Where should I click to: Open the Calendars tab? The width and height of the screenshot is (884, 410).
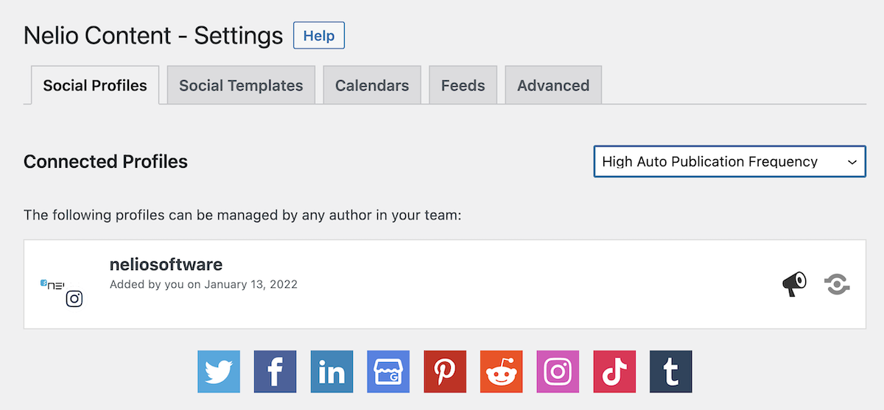[372, 85]
